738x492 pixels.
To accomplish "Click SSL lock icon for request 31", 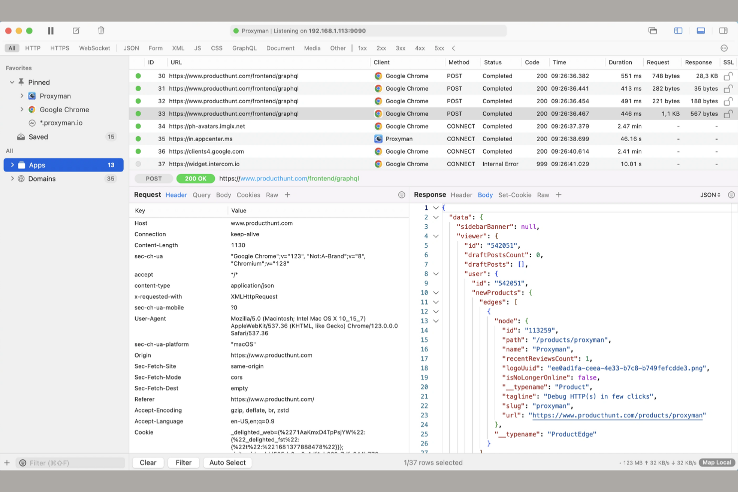I will point(728,89).
